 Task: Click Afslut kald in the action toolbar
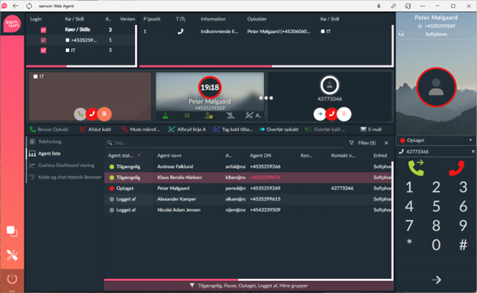click(95, 129)
